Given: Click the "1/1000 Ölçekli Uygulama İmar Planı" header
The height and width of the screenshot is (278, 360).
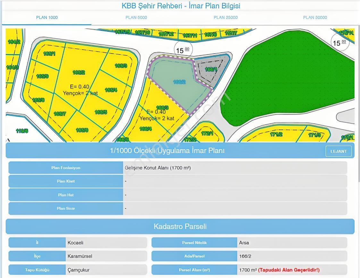Looking at the screenshot, I should 167,151.
